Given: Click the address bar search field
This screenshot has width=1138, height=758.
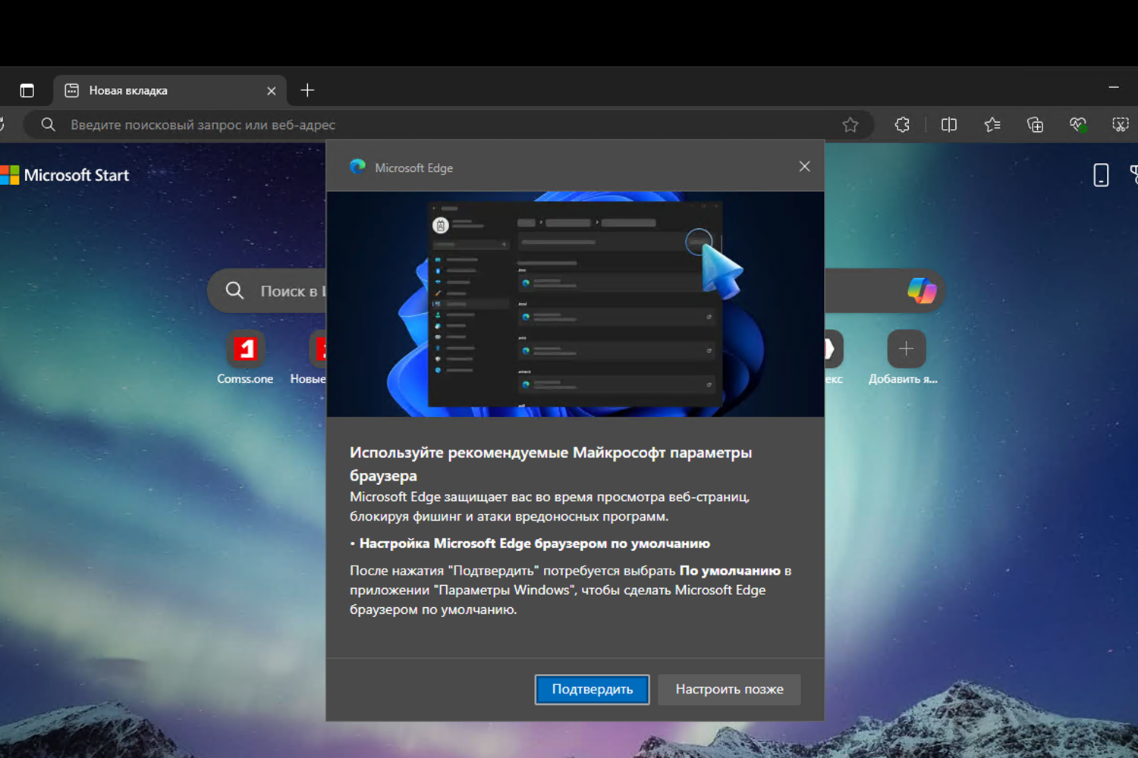Looking at the screenshot, I should tap(448, 125).
